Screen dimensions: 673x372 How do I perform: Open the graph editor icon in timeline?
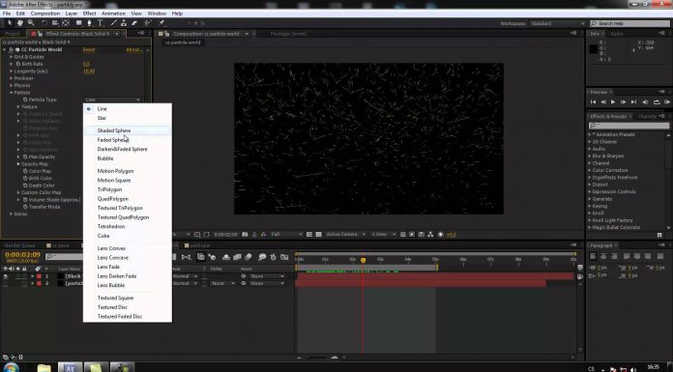coord(284,257)
